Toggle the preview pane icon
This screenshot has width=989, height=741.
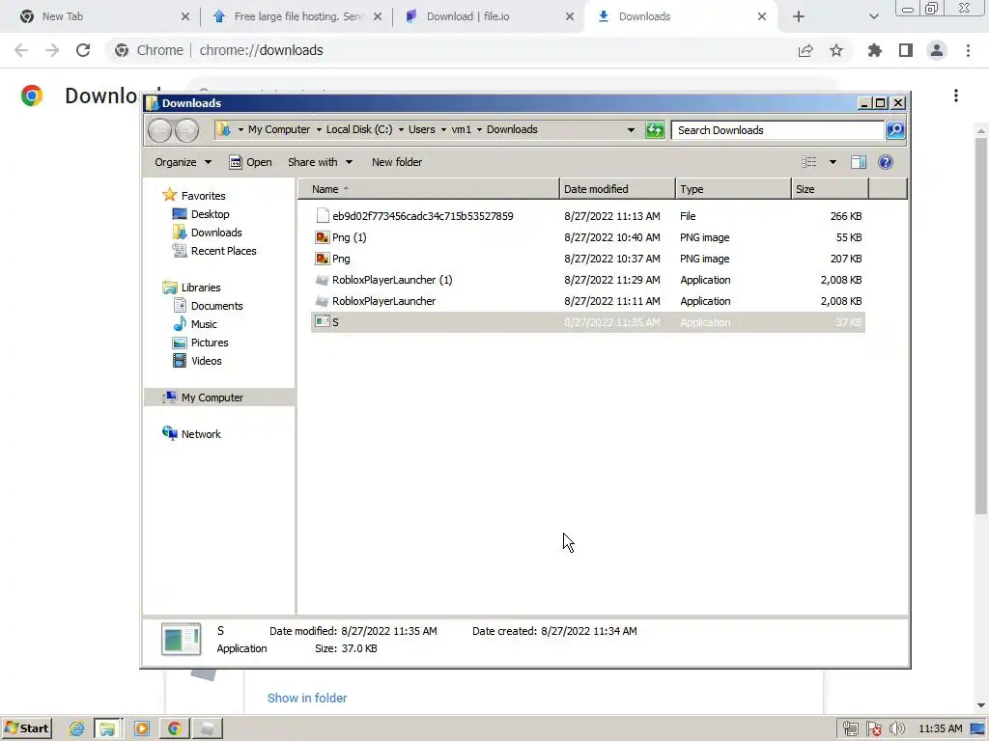click(859, 162)
